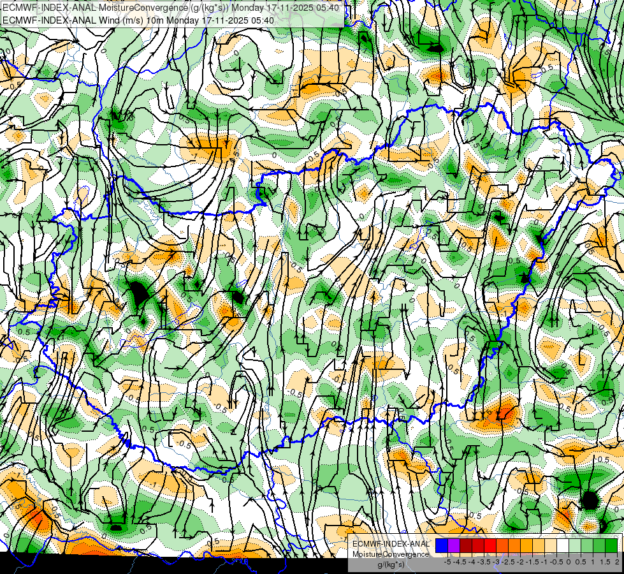The height and width of the screenshot is (574, 624).
Task: Click the blue legend swatch
Action: 442,546
